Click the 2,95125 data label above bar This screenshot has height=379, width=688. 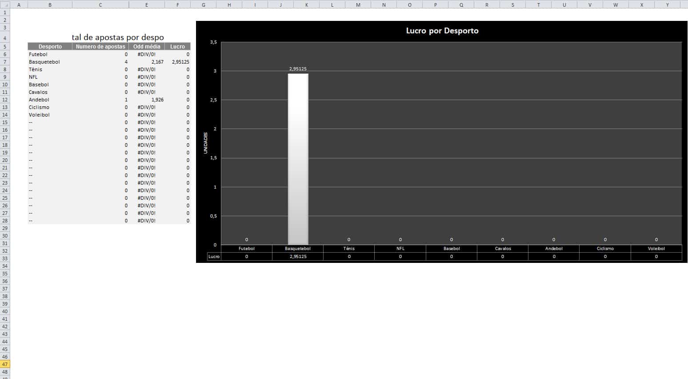[298, 69]
